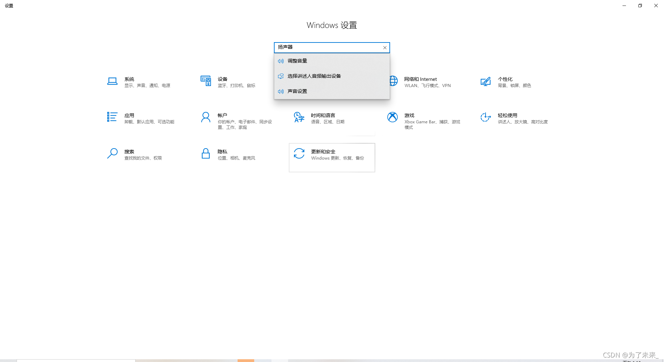Click the 显示、声音、通知、电源 description
The width and height of the screenshot is (664, 362).
pyautogui.click(x=147, y=86)
